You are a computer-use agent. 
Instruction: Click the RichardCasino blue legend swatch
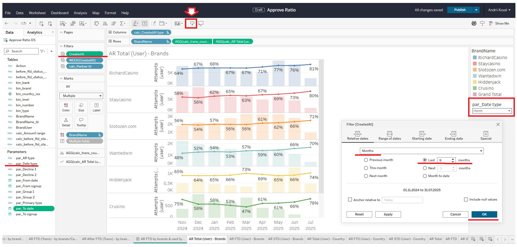[475, 57]
